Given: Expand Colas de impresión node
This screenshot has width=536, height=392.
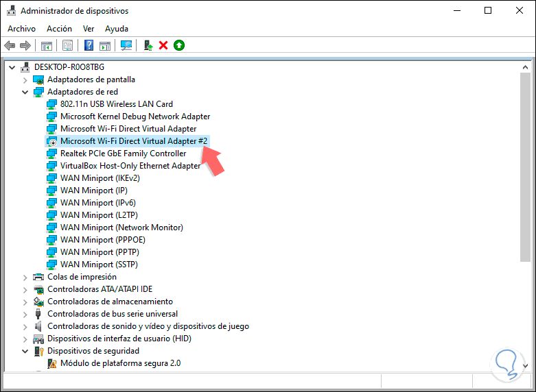Looking at the screenshot, I should (x=25, y=278).
